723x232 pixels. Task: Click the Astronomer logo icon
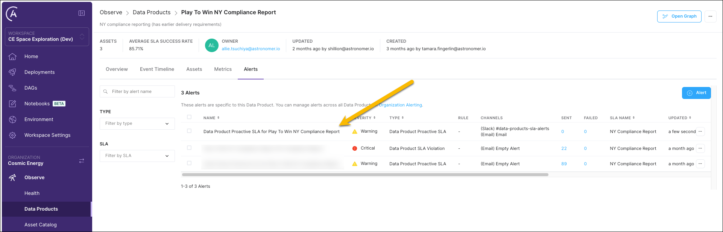point(12,14)
